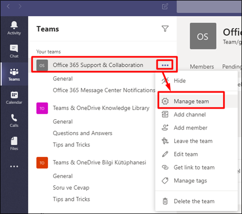This screenshot has height=214, width=242.
Task: Click the Add member person icon
Action: click(165, 127)
